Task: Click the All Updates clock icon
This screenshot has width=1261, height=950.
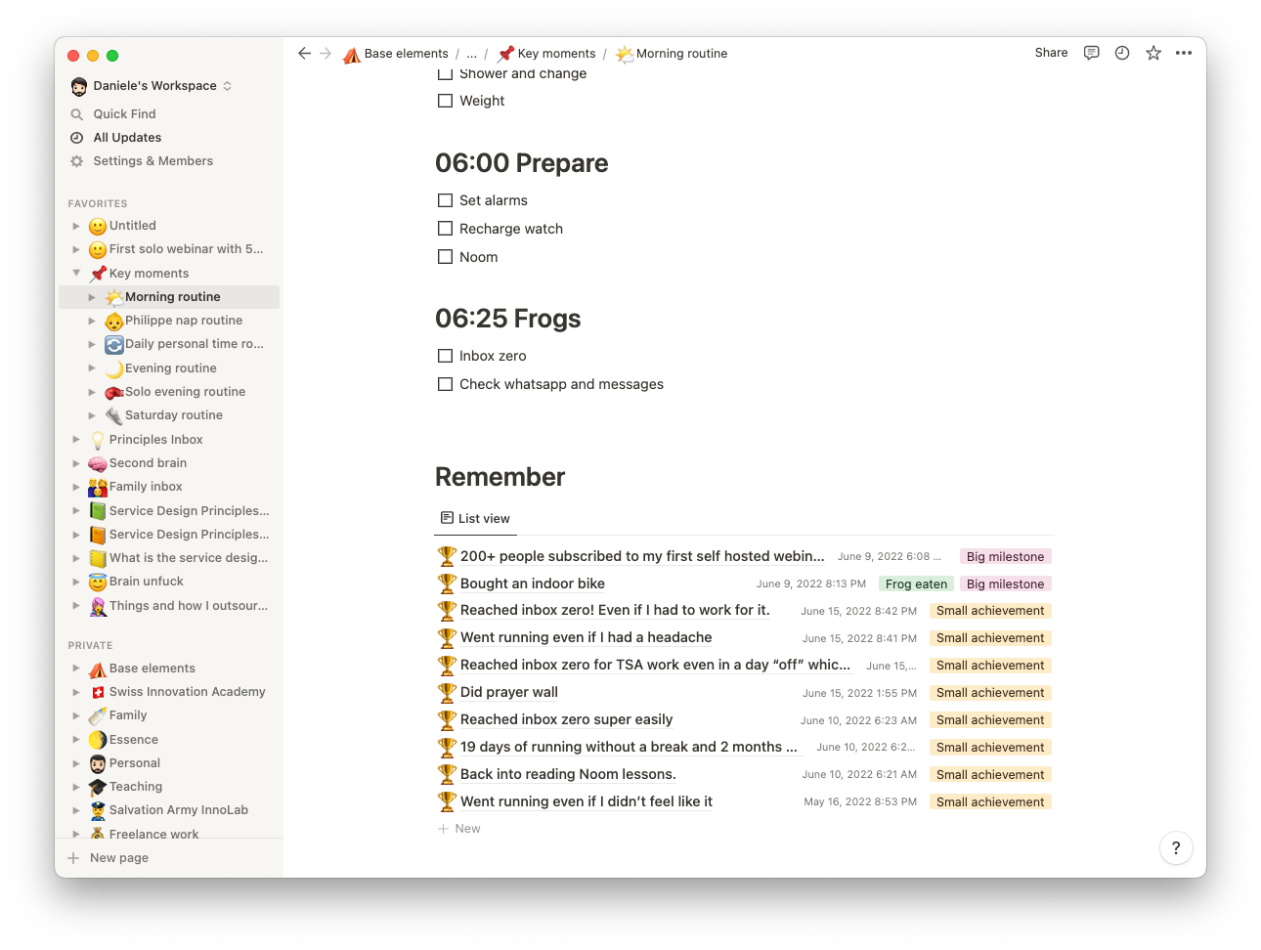Action: pyautogui.click(x=77, y=138)
